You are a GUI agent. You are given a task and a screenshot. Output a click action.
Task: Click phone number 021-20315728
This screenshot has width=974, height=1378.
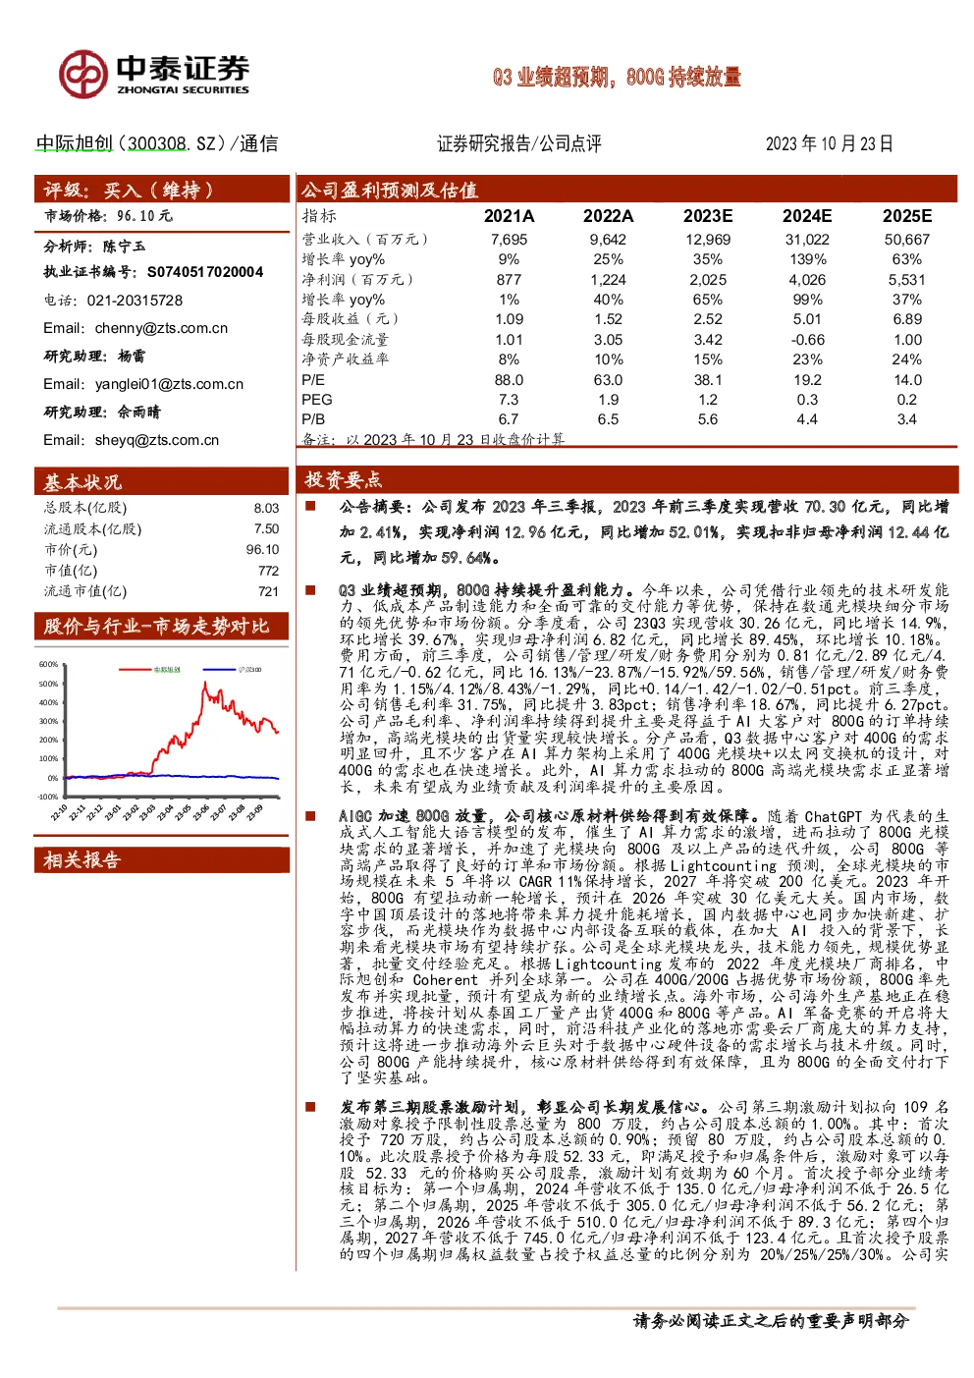coord(135,301)
